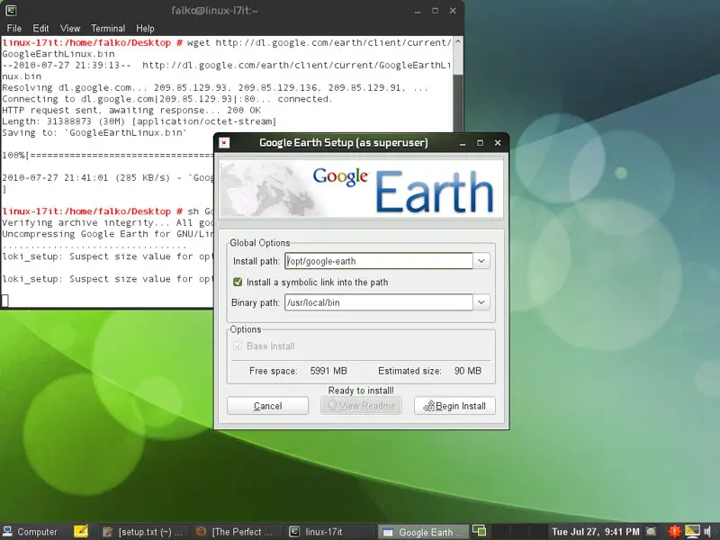
Task: Click the Cancel button in the setup dialog
Action: coord(267,406)
